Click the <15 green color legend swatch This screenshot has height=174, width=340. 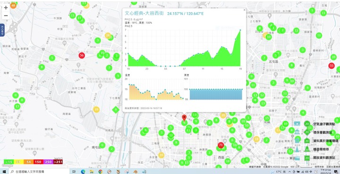[9, 162]
